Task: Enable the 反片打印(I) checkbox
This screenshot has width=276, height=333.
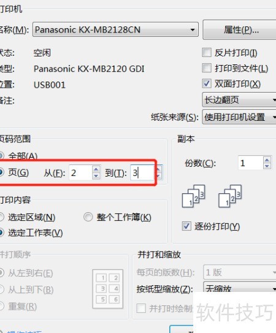Action: pyautogui.click(x=207, y=53)
